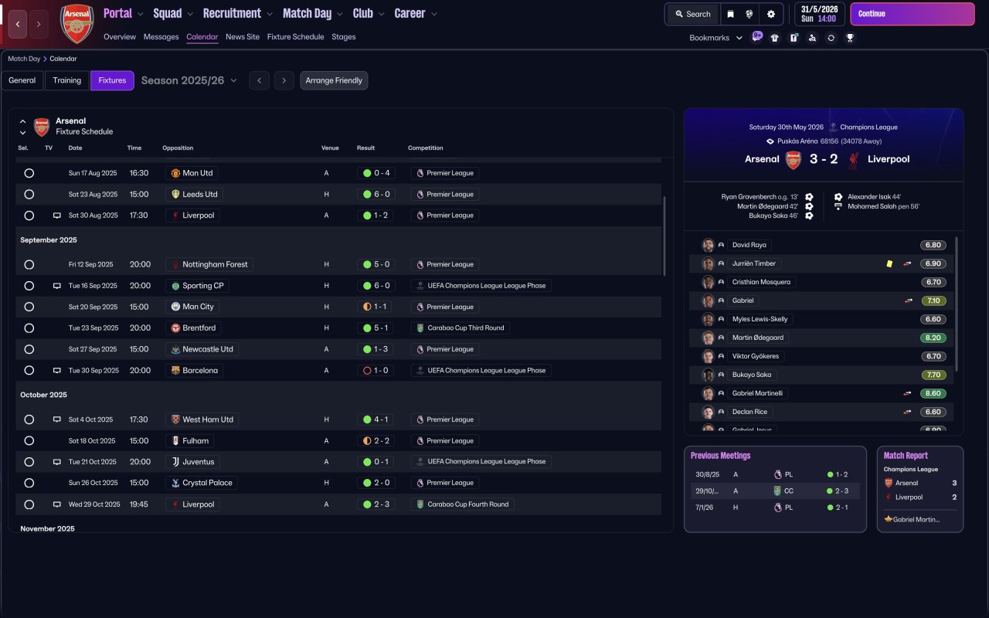Select the radio button for Fulham fixture
The height and width of the screenshot is (618, 989).
(x=29, y=441)
